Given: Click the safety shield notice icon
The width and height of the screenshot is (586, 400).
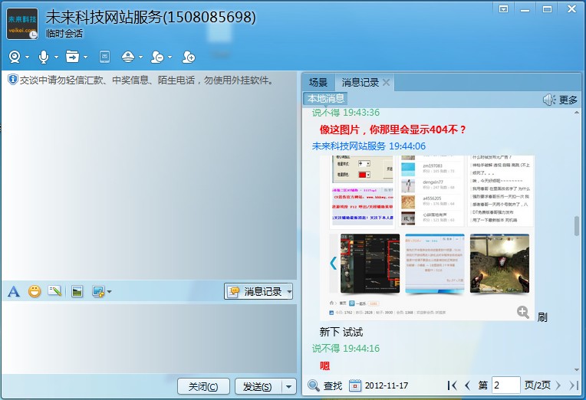Looking at the screenshot, I should click(x=13, y=80).
